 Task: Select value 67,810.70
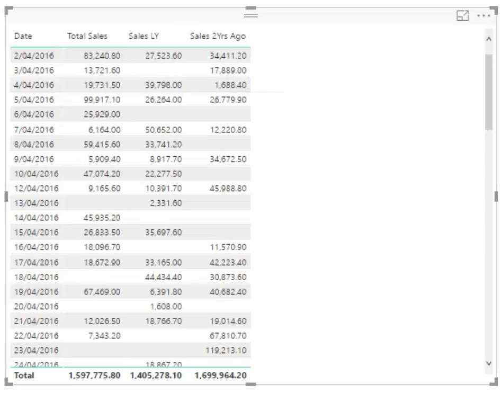(x=228, y=337)
